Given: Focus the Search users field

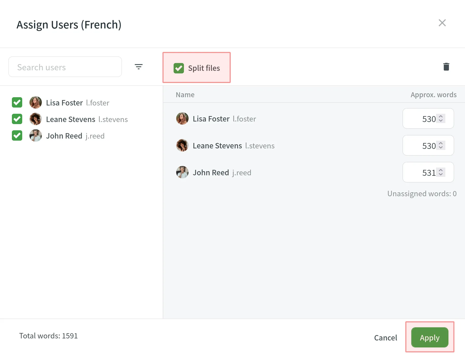Looking at the screenshot, I should click(65, 67).
